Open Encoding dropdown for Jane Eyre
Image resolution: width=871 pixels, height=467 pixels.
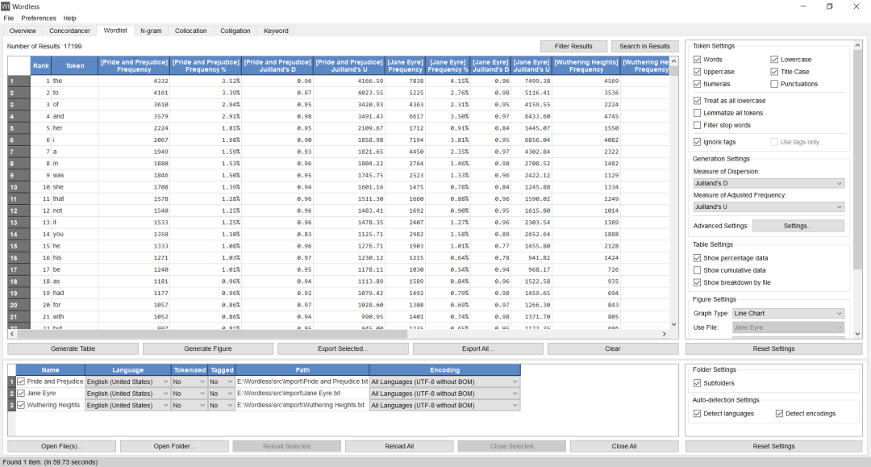[x=444, y=394]
